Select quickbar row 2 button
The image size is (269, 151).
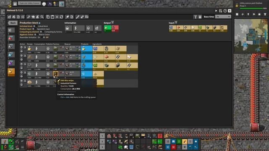[x=102, y=141]
